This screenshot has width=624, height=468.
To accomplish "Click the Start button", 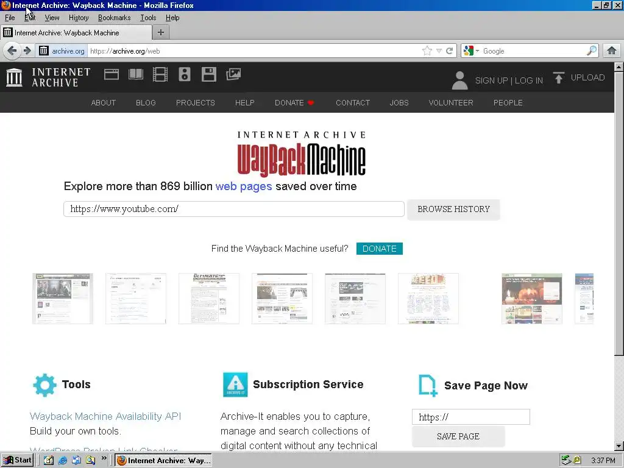I will click(17, 461).
